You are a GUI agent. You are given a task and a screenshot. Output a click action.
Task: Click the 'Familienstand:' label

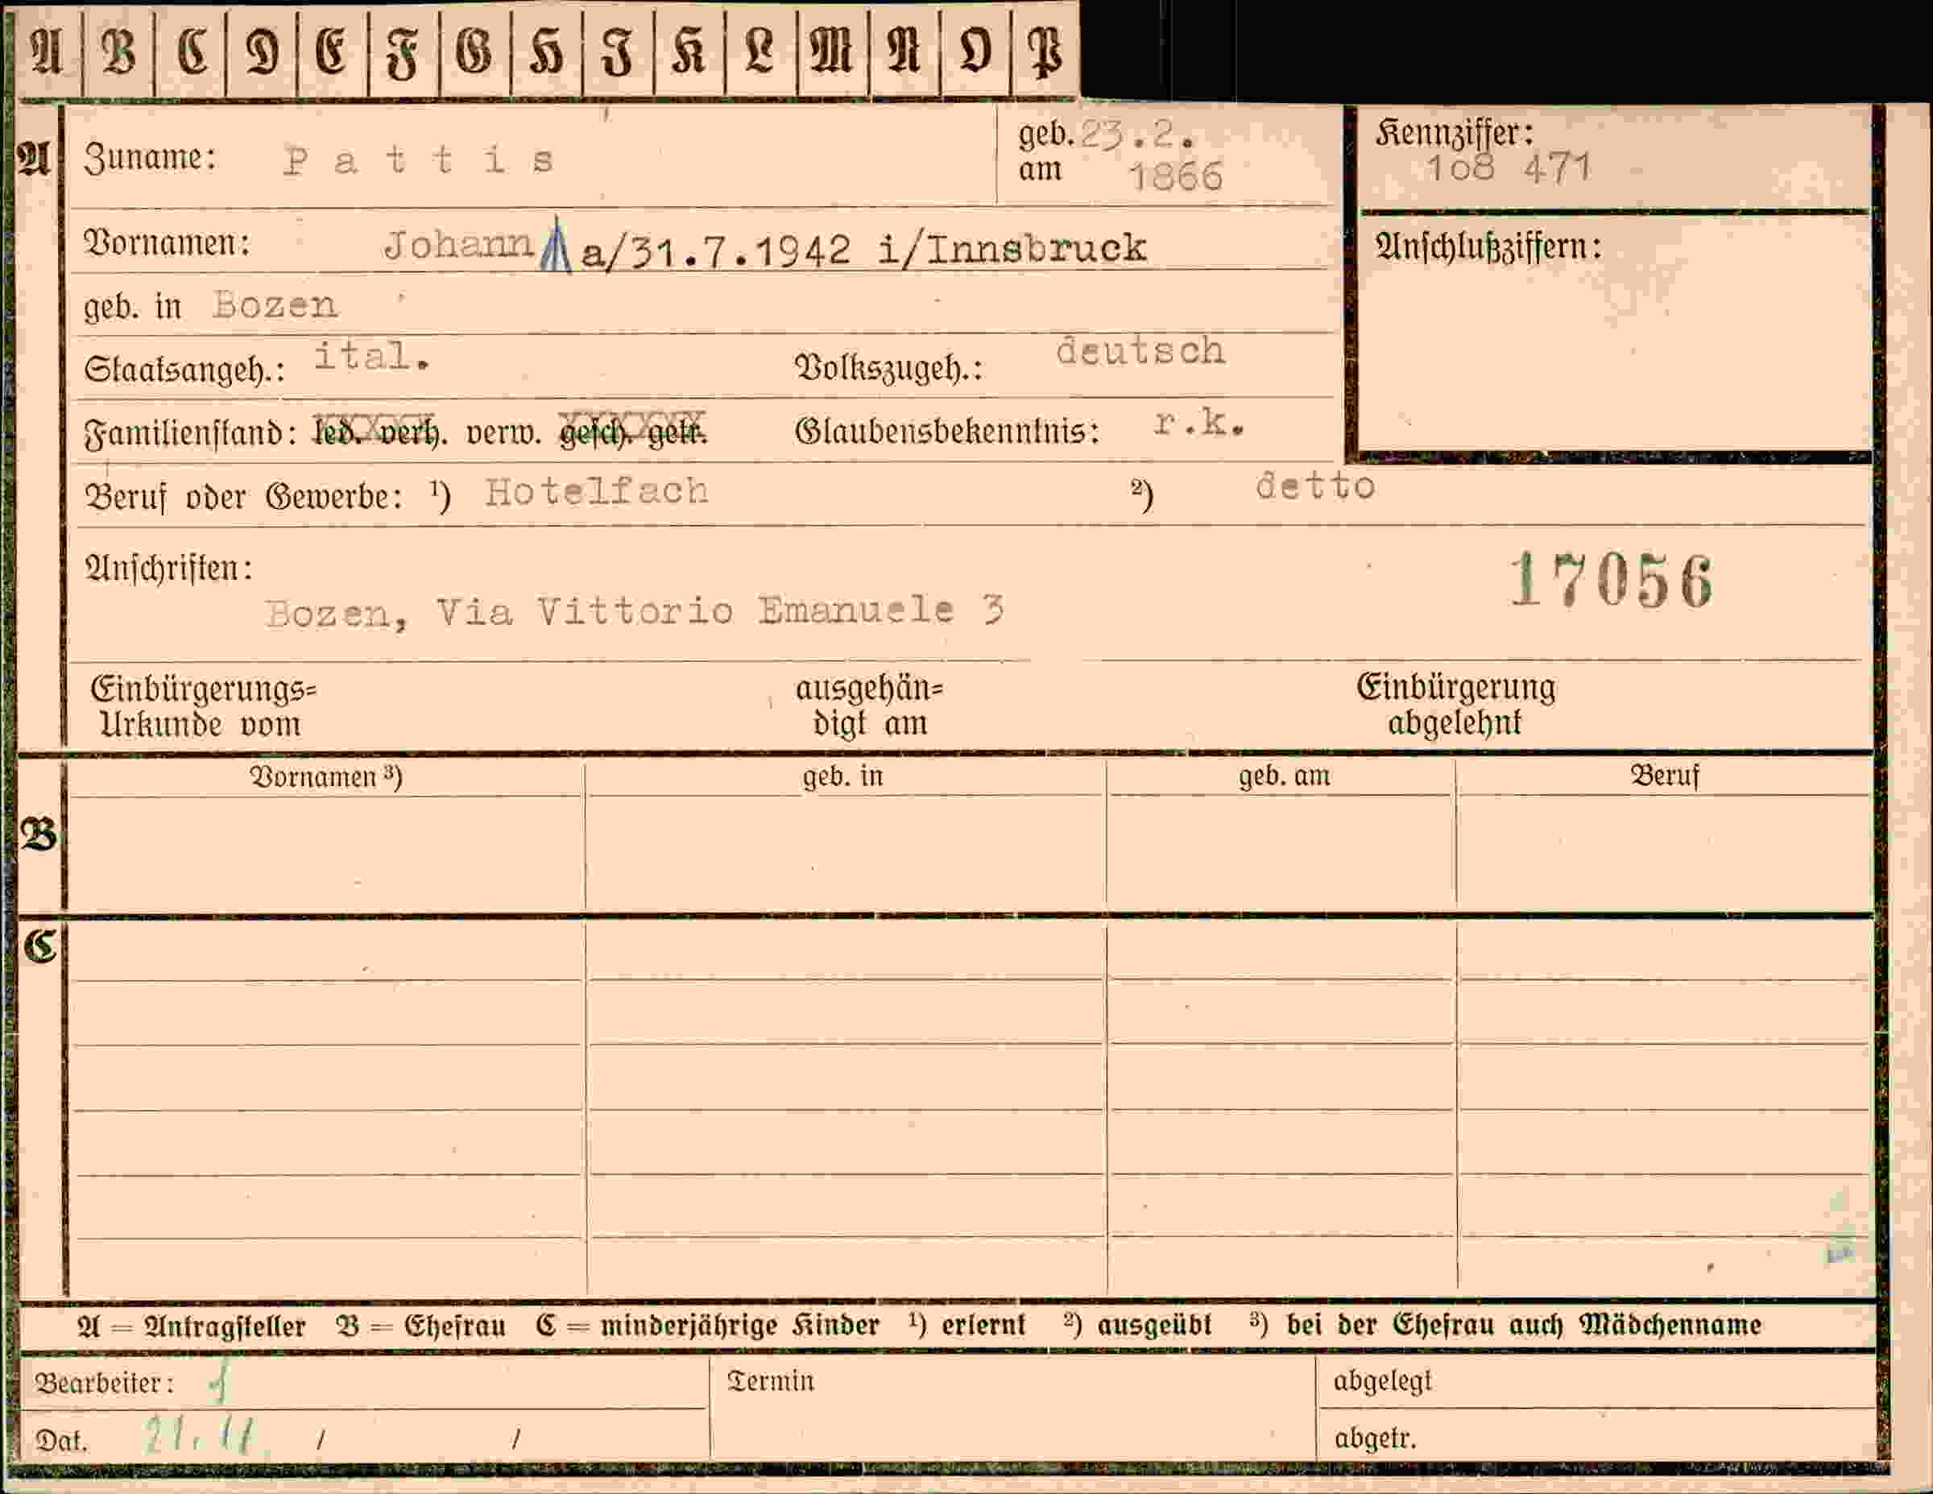tap(189, 432)
